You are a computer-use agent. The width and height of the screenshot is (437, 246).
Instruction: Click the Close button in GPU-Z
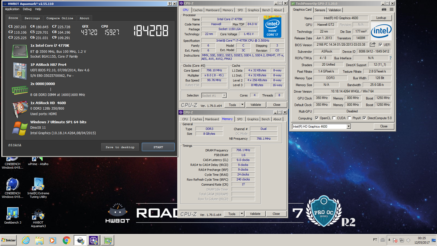click(x=384, y=126)
